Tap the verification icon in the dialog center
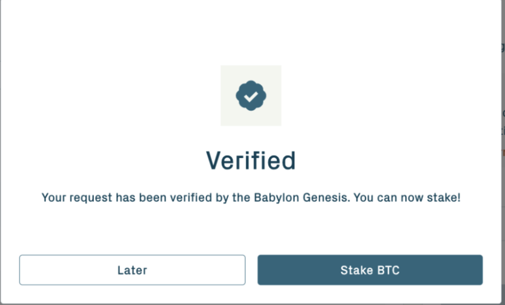 [x=251, y=96]
